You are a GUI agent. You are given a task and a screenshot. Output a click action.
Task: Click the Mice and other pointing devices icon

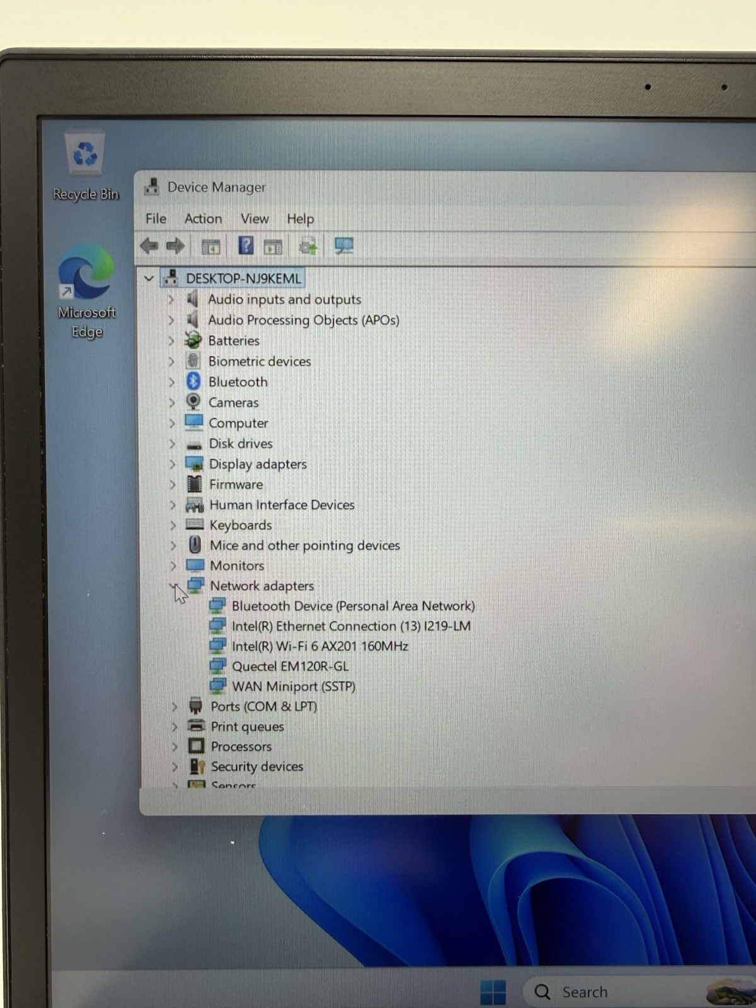pyautogui.click(x=195, y=545)
